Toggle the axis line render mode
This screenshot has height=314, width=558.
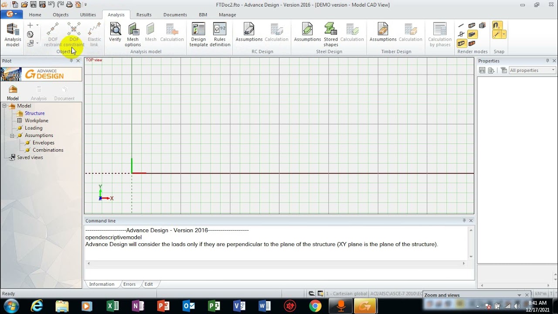(461, 25)
